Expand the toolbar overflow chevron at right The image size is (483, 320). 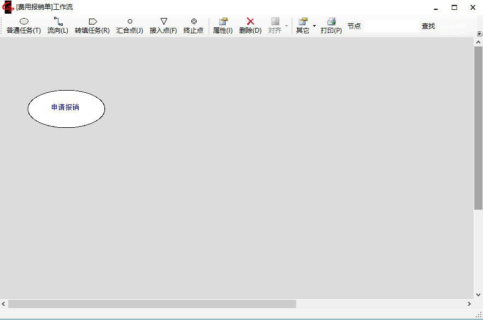coord(479,33)
